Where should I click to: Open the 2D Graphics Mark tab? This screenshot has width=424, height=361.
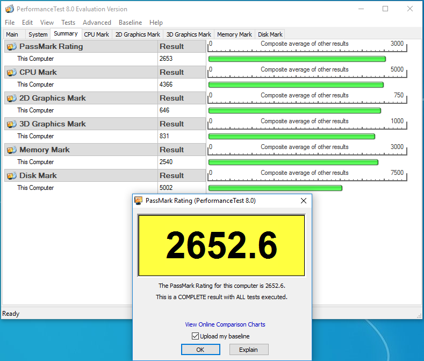click(x=138, y=34)
